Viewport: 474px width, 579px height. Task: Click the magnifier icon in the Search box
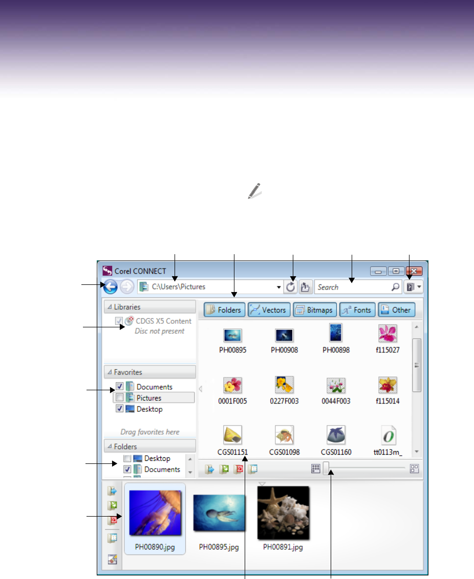(x=395, y=287)
